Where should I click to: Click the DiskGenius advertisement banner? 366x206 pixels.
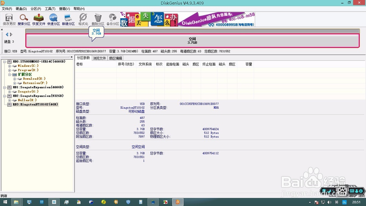[x=187, y=19]
